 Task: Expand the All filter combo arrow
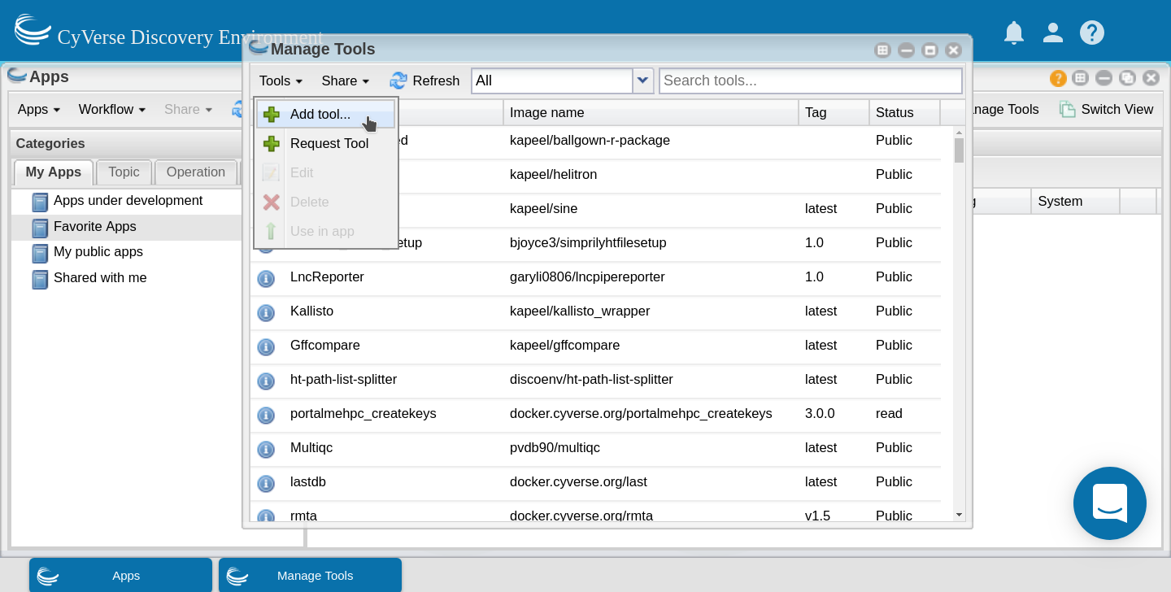[643, 81]
